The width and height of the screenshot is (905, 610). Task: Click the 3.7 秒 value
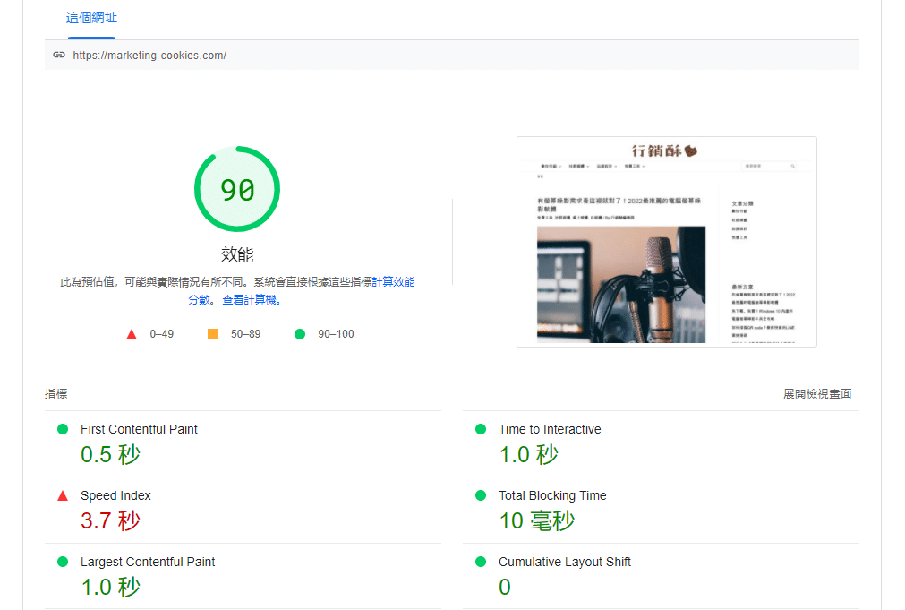pyautogui.click(x=110, y=521)
